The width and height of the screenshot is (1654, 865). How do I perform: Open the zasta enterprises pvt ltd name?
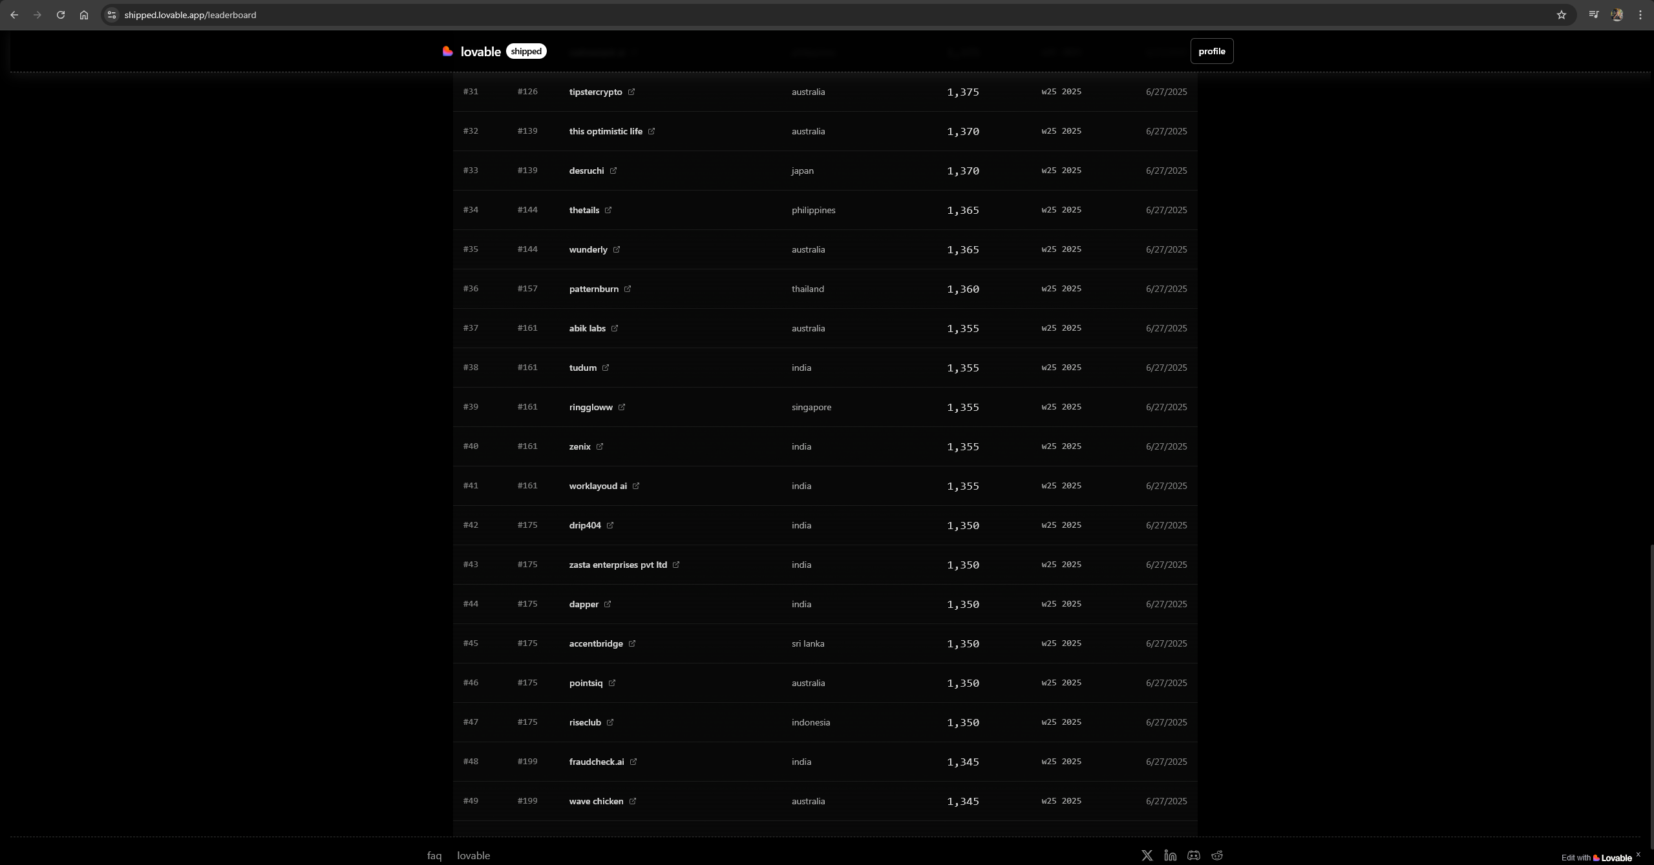(618, 565)
